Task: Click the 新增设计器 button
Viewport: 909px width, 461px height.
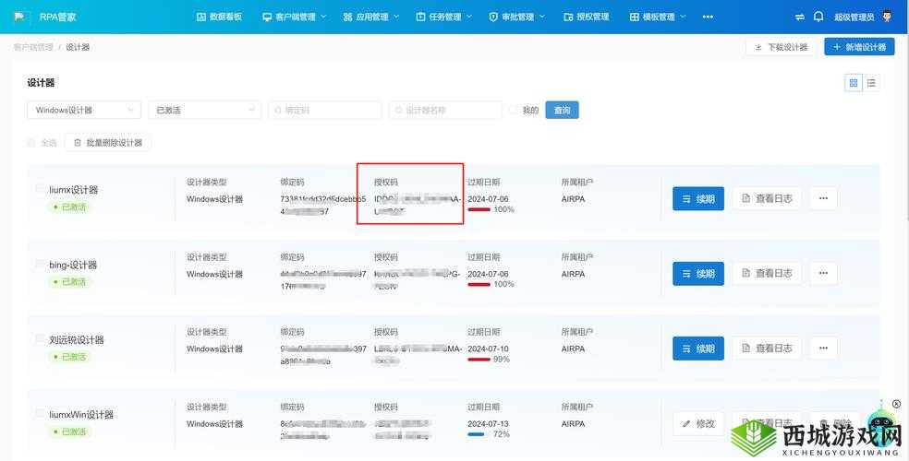Action: click(859, 47)
